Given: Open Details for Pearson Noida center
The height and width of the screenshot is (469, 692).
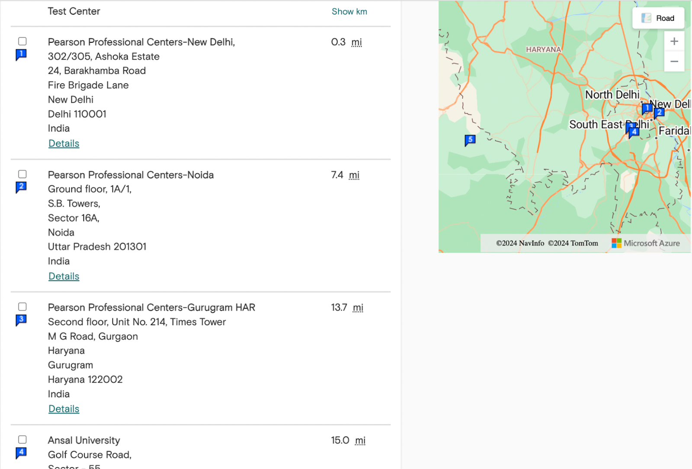Looking at the screenshot, I should click(x=64, y=276).
